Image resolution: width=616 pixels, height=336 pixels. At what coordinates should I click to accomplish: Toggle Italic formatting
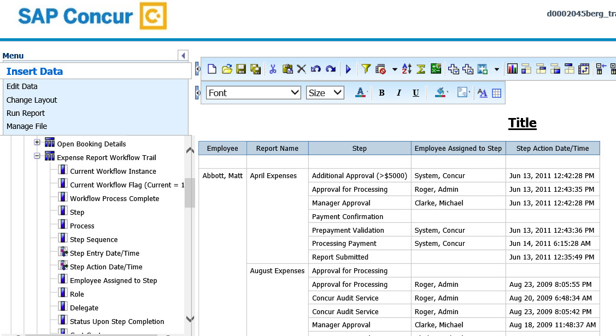click(x=399, y=93)
